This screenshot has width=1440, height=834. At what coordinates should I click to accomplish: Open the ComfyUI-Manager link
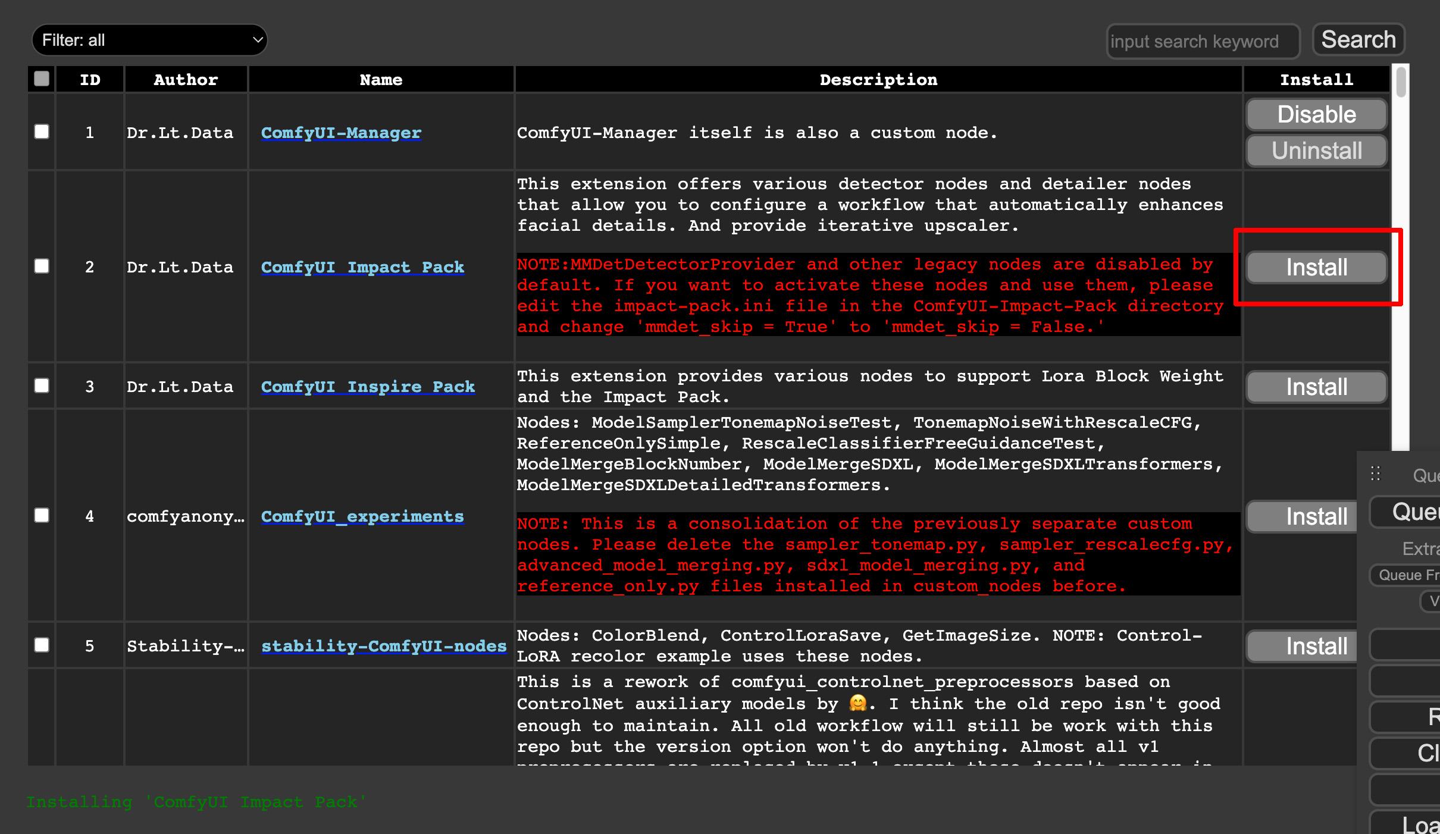(x=341, y=133)
